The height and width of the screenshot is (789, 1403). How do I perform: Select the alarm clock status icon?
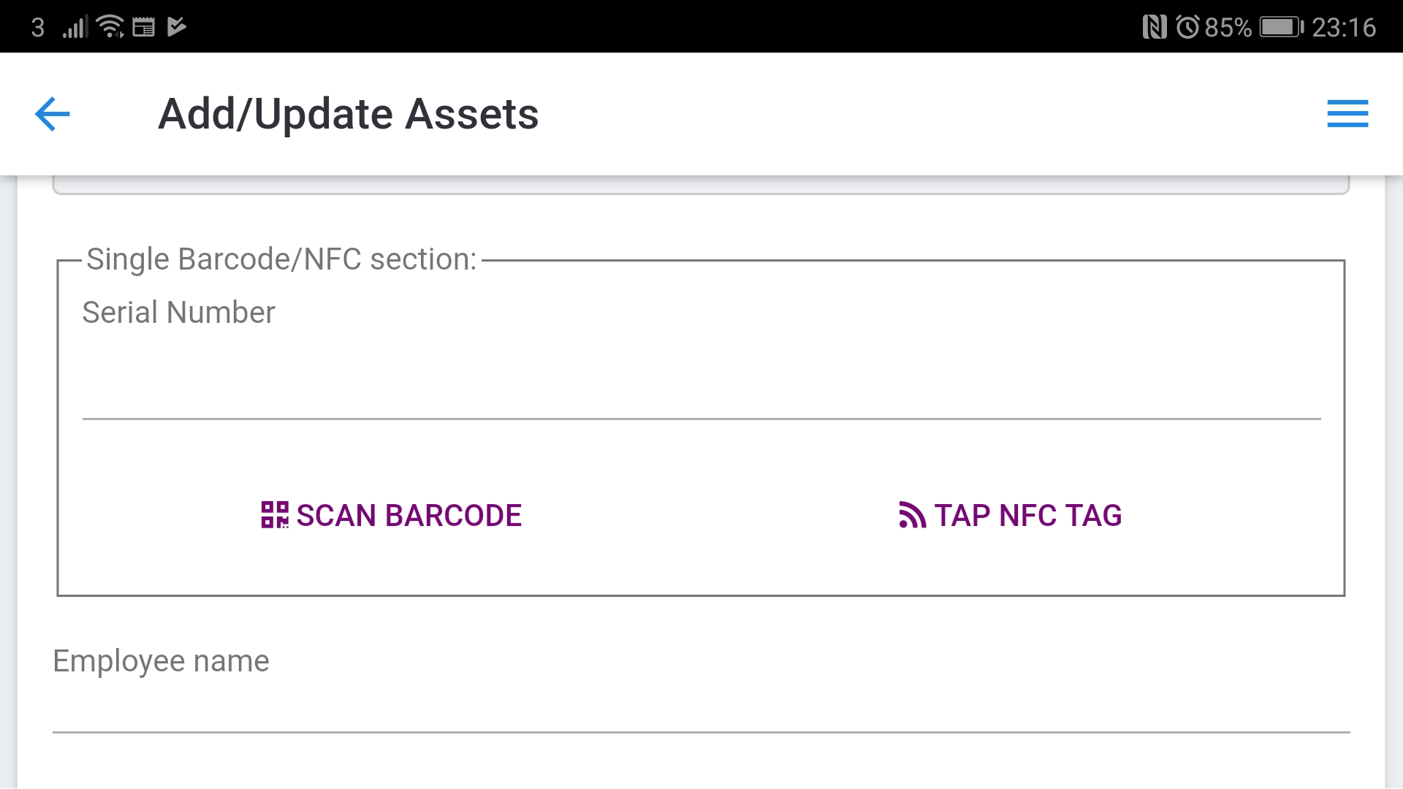[1187, 26]
